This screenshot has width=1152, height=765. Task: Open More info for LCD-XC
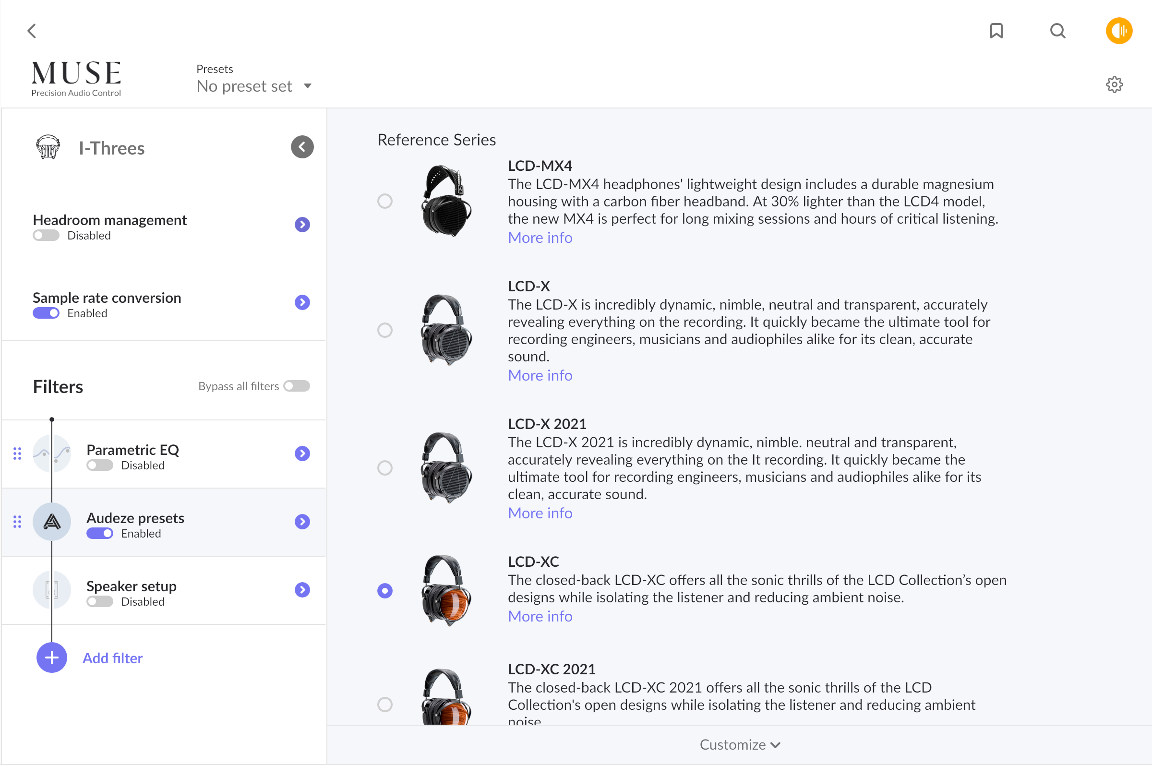click(540, 616)
